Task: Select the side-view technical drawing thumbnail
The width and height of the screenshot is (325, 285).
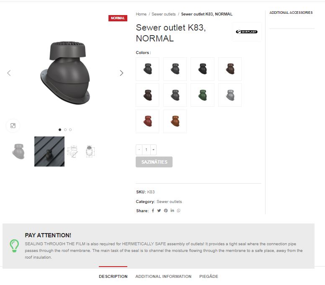Action: tap(72, 151)
